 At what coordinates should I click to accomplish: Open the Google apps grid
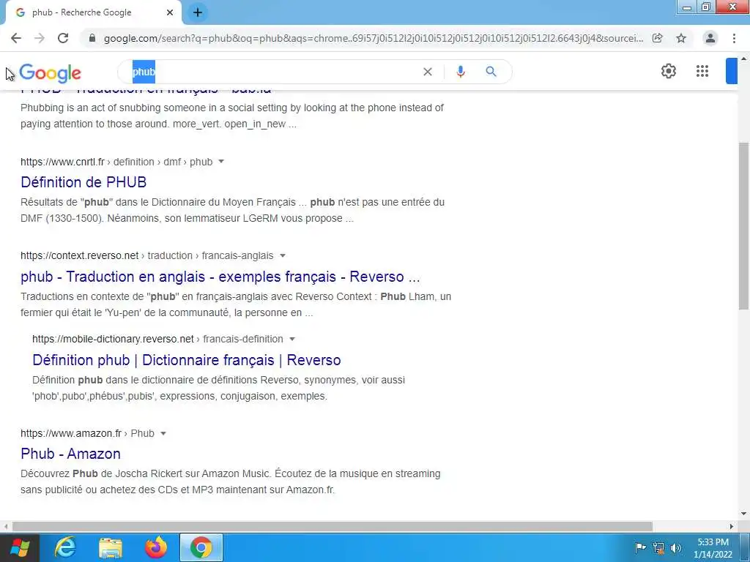(x=702, y=71)
